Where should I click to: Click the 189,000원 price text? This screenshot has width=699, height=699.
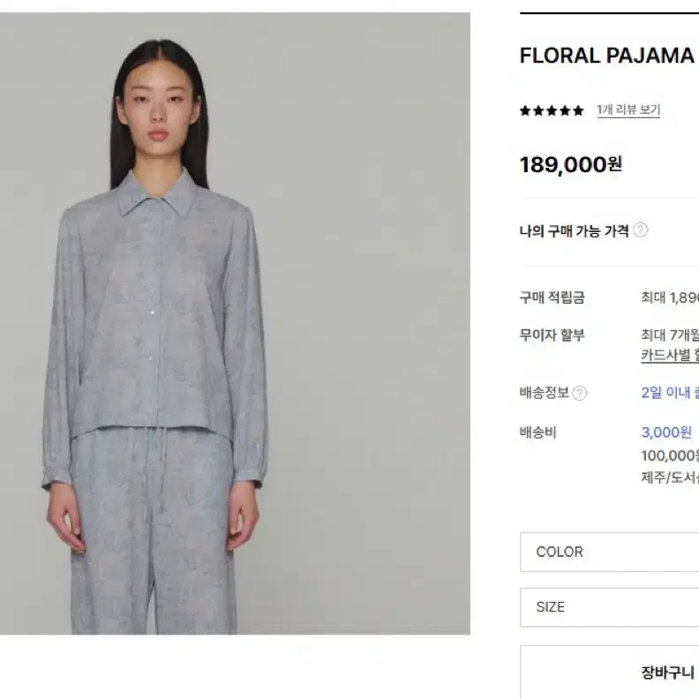pos(571,164)
